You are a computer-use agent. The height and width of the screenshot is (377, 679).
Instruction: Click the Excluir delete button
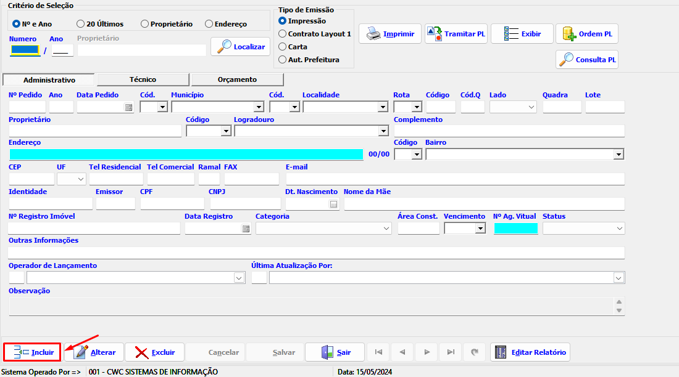[155, 352]
